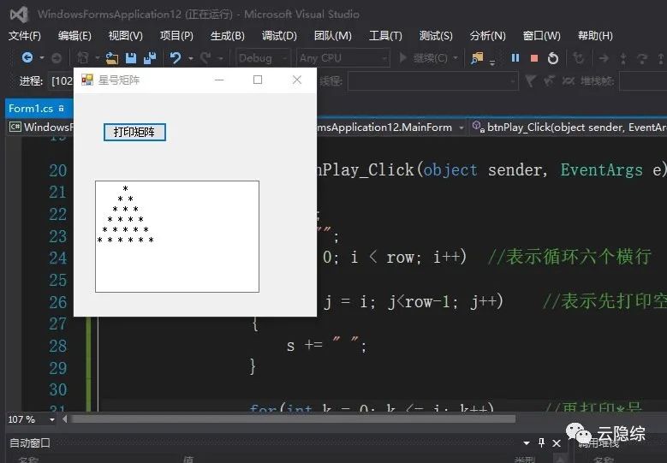Click line number 28 in the gutter
The height and width of the screenshot is (463, 667).
(58, 346)
